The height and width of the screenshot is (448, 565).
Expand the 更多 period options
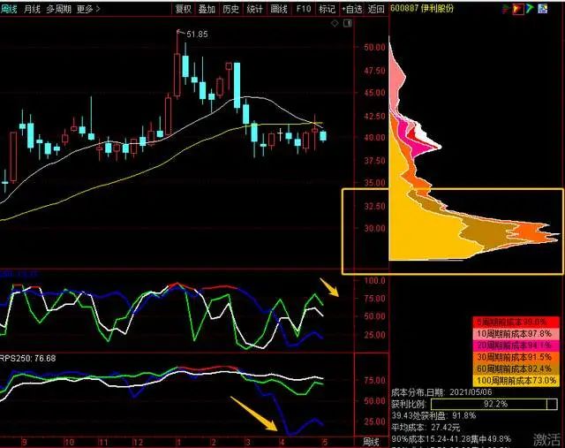point(88,9)
